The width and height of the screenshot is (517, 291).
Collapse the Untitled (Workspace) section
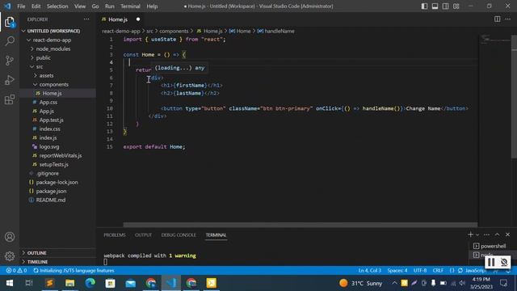[x=53, y=31]
